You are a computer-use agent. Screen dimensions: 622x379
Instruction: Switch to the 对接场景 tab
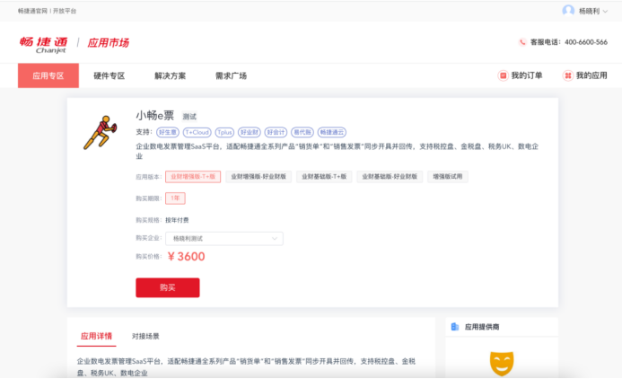145,336
